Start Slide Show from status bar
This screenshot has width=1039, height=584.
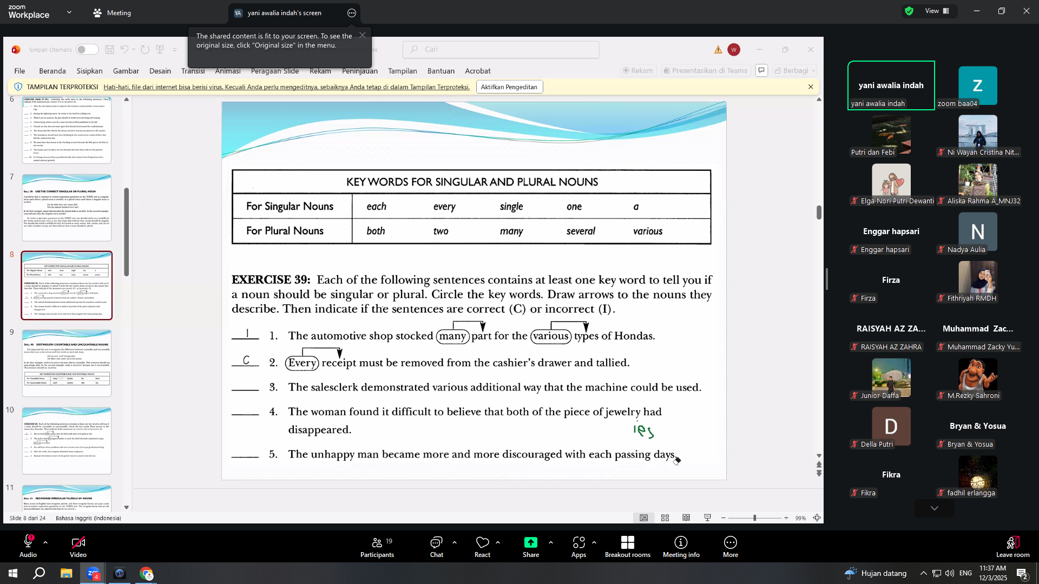(707, 517)
